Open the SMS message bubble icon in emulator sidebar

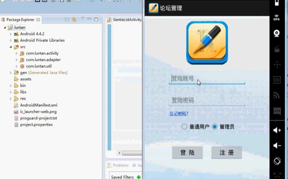pos(277,111)
